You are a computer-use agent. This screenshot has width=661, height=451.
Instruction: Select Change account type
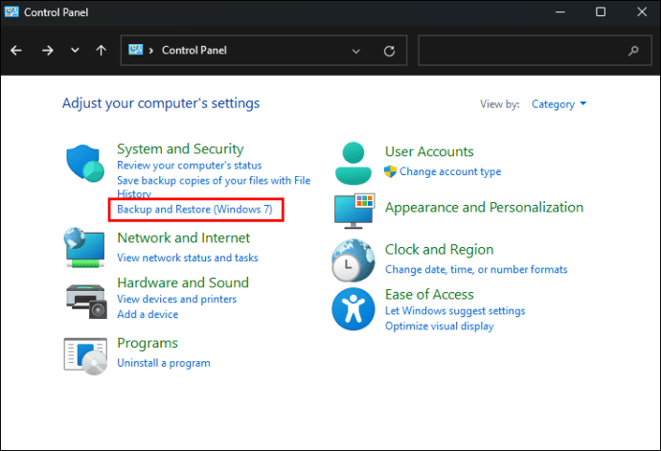(450, 171)
